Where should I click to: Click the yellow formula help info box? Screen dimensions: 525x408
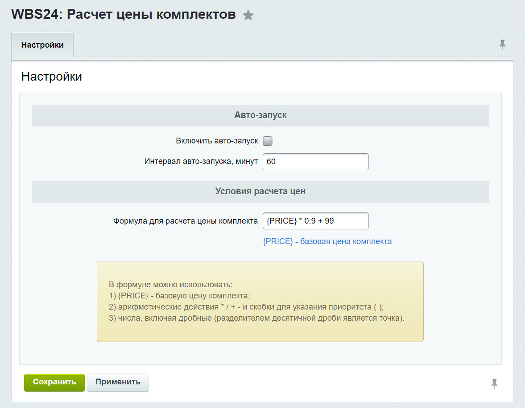260,301
